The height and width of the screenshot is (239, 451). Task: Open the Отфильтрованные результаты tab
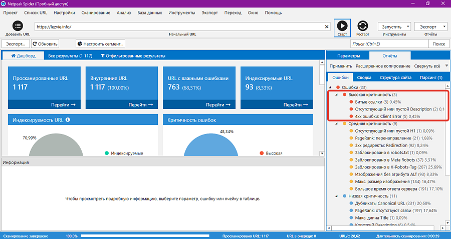point(133,55)
